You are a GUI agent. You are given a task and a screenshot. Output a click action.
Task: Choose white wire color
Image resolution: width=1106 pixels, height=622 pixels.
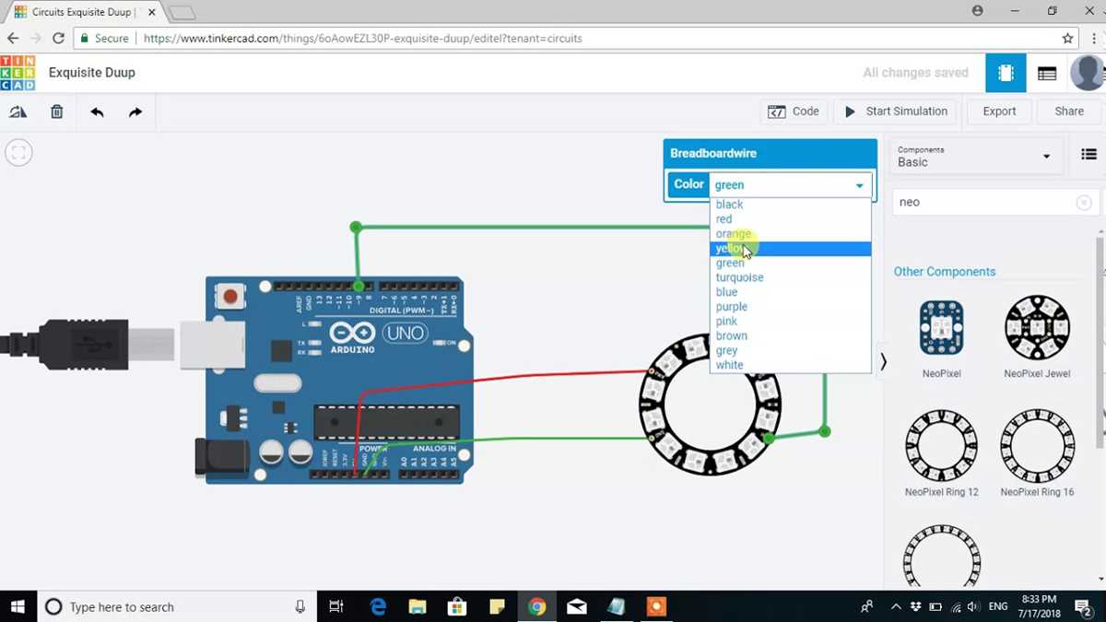pos(791,365)
